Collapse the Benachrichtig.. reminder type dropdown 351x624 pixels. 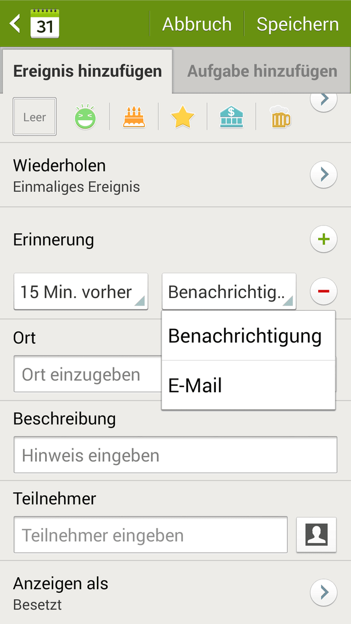point(229,292)
